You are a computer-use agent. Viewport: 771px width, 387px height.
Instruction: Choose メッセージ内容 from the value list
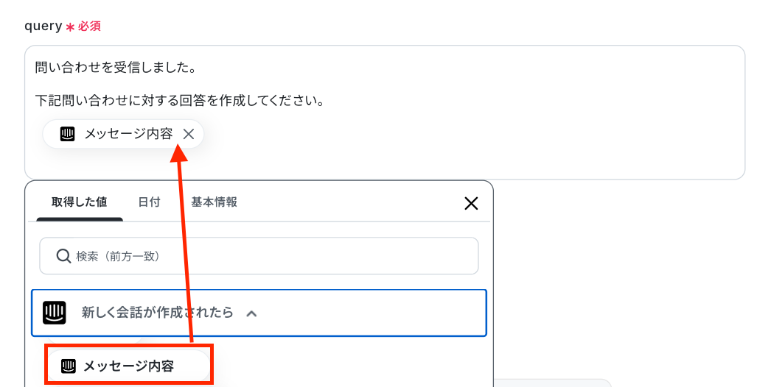click(129, 366)
